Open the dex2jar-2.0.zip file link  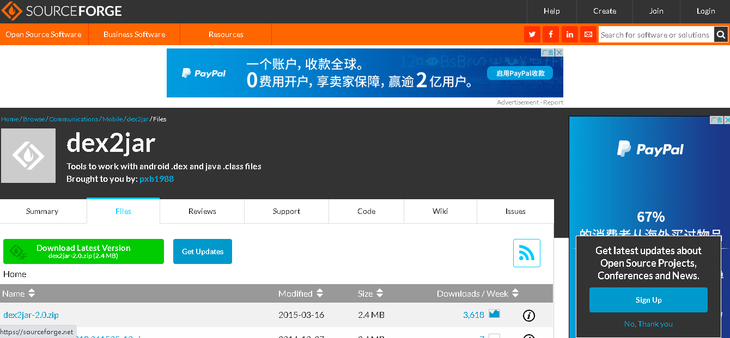(31, 315)
